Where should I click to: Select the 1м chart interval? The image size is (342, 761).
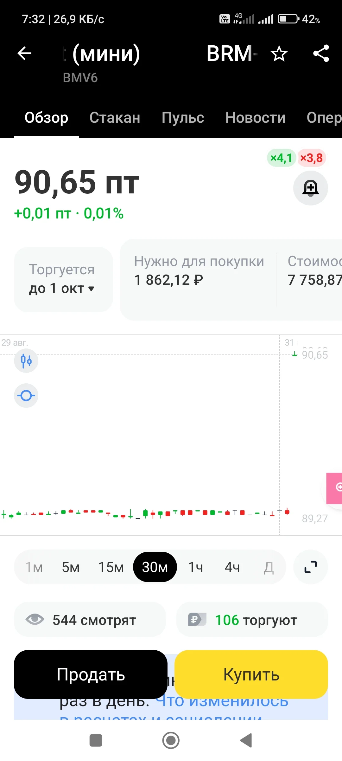pos(34,567)
